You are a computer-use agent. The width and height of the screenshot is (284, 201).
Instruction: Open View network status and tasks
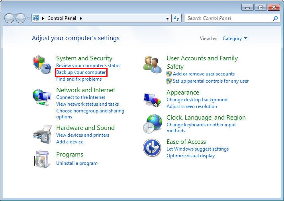tap(88, 104)
